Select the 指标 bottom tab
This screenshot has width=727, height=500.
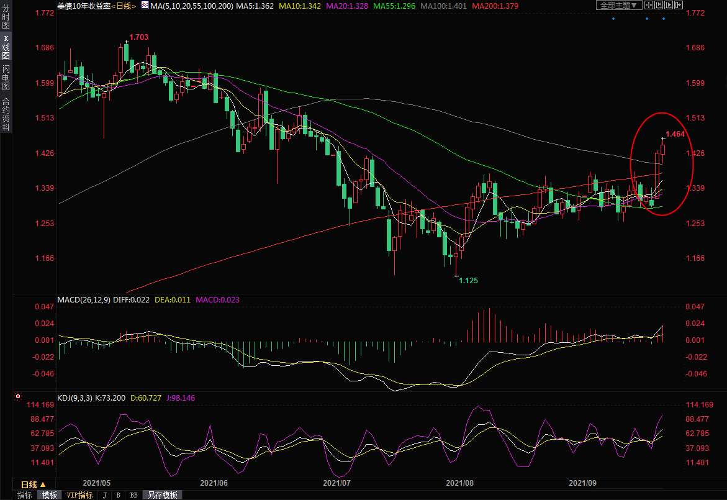point(25,495)
